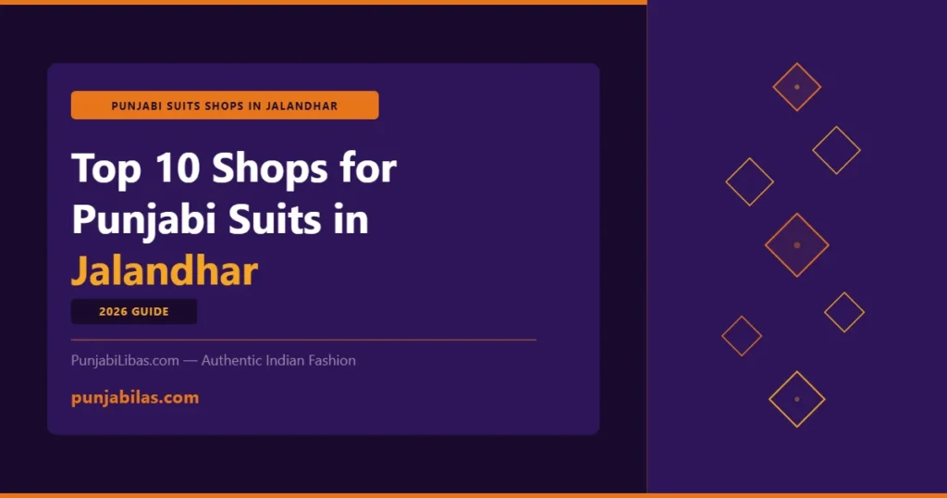Click the orange 'Punjabi Suits Shops in Jalandhar' badge

(x=225, y=106)
